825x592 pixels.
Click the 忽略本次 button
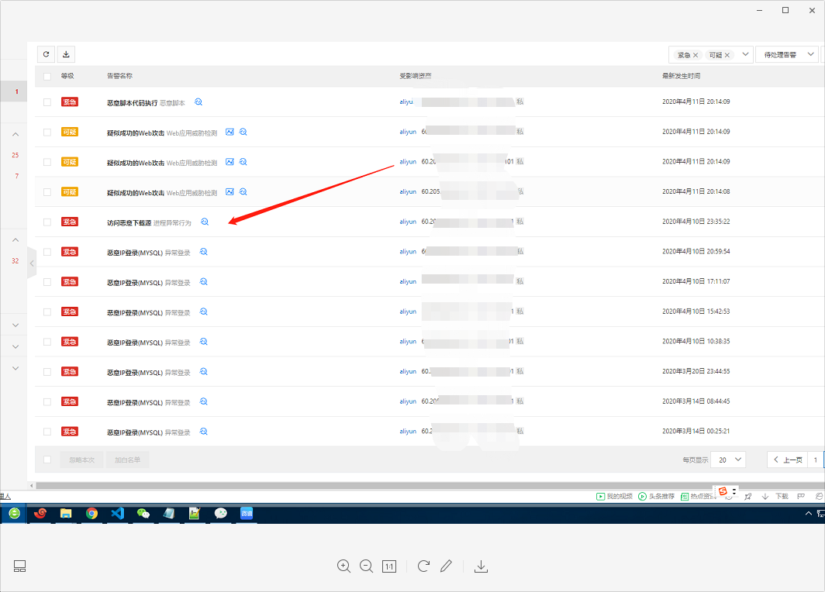pos(81,459)
